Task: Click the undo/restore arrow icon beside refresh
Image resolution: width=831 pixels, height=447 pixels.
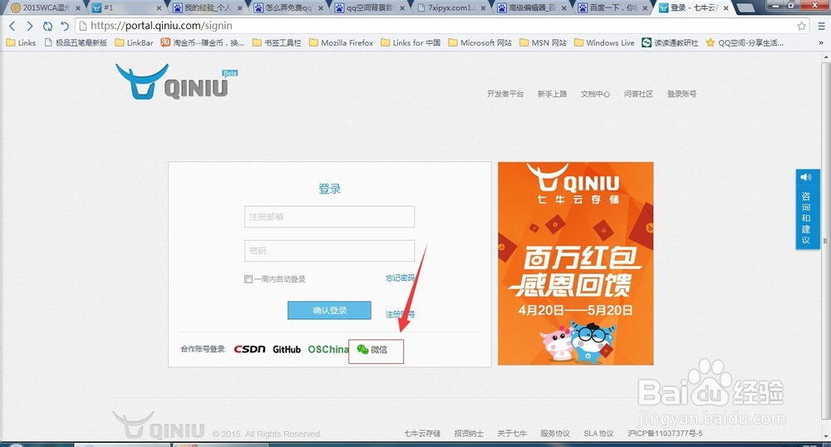Action: tap(65, 26)
